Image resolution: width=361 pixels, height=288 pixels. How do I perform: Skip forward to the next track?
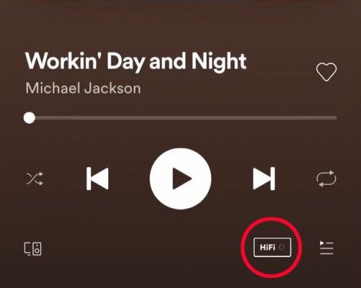coord(264,179)
